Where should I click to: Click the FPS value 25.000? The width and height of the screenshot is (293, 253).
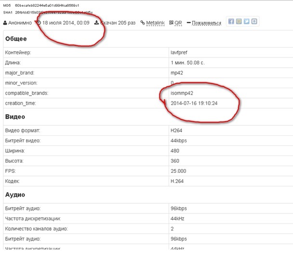click(x=178, y=171)
